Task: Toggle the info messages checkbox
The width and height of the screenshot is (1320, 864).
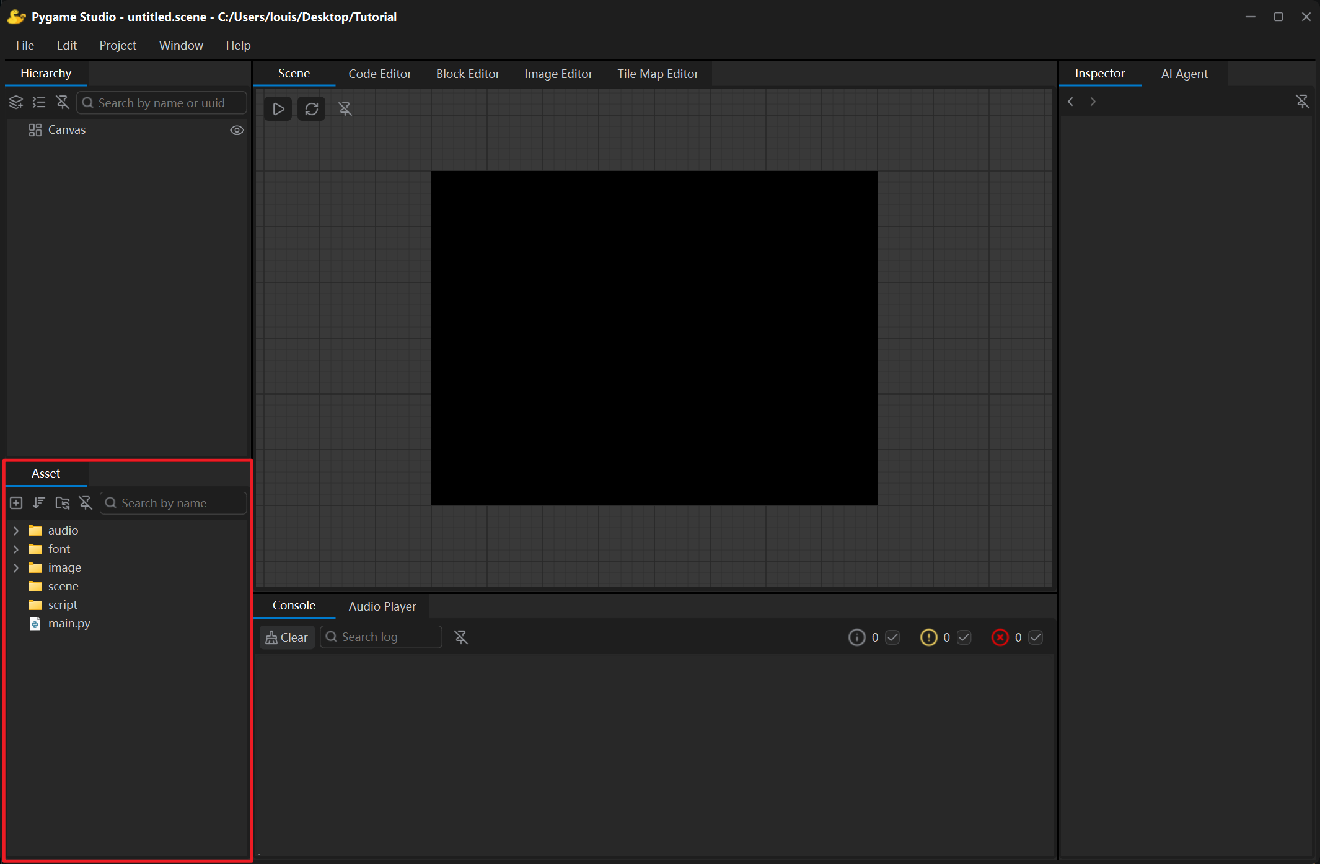Action: pyautogui.click(x=892, y=637)
